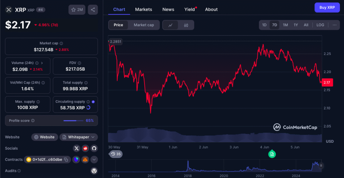Image resolution: width=344 pixels, height=178 pixels.
Task: Copy the contract address 0x1d2f...c60dbe
Action: (x=66, y=160)
